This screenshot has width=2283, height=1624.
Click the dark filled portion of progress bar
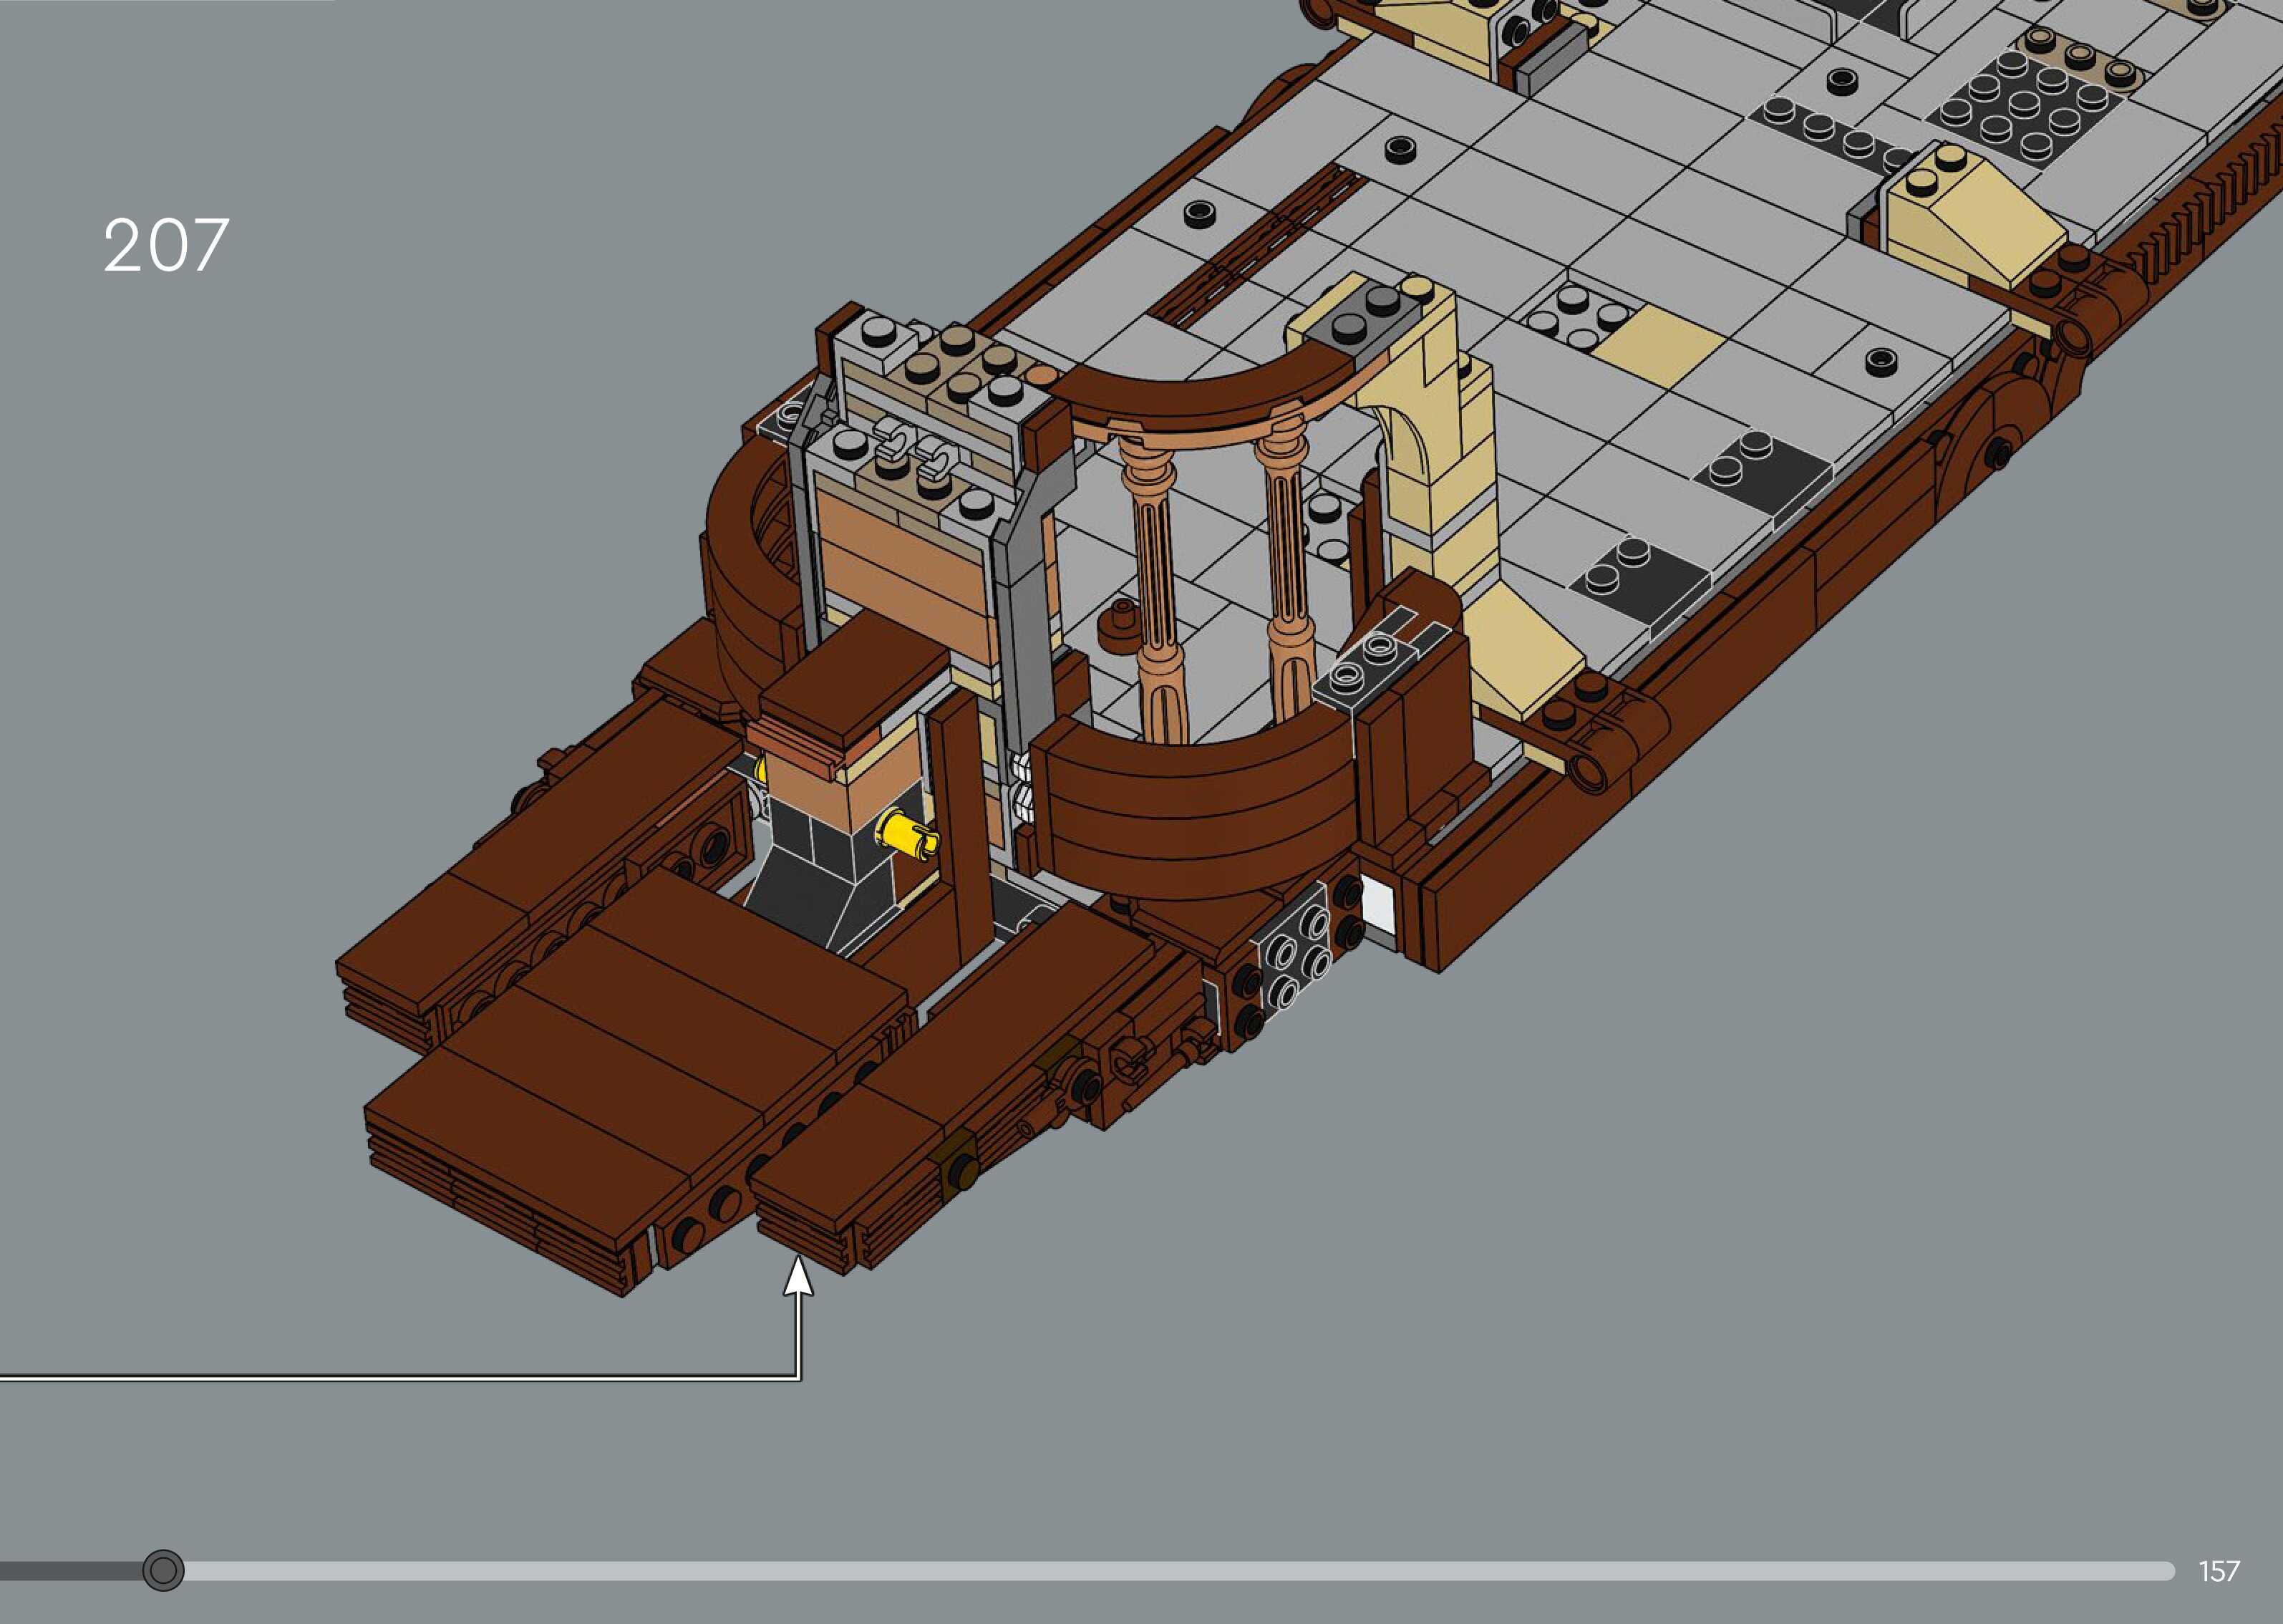[70, 1571]
